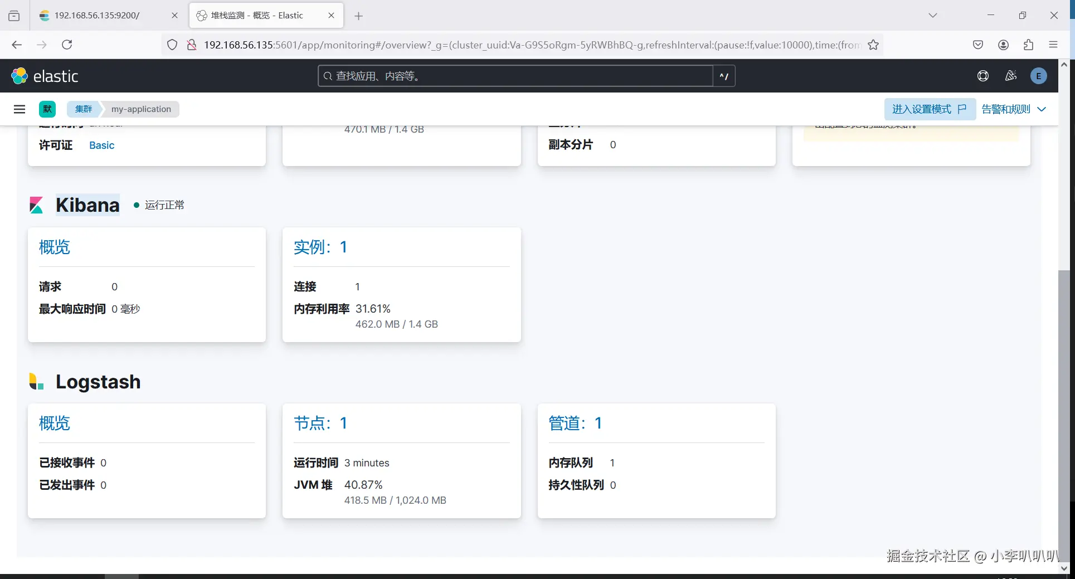Click the Logstash section heading

[98, 382]
